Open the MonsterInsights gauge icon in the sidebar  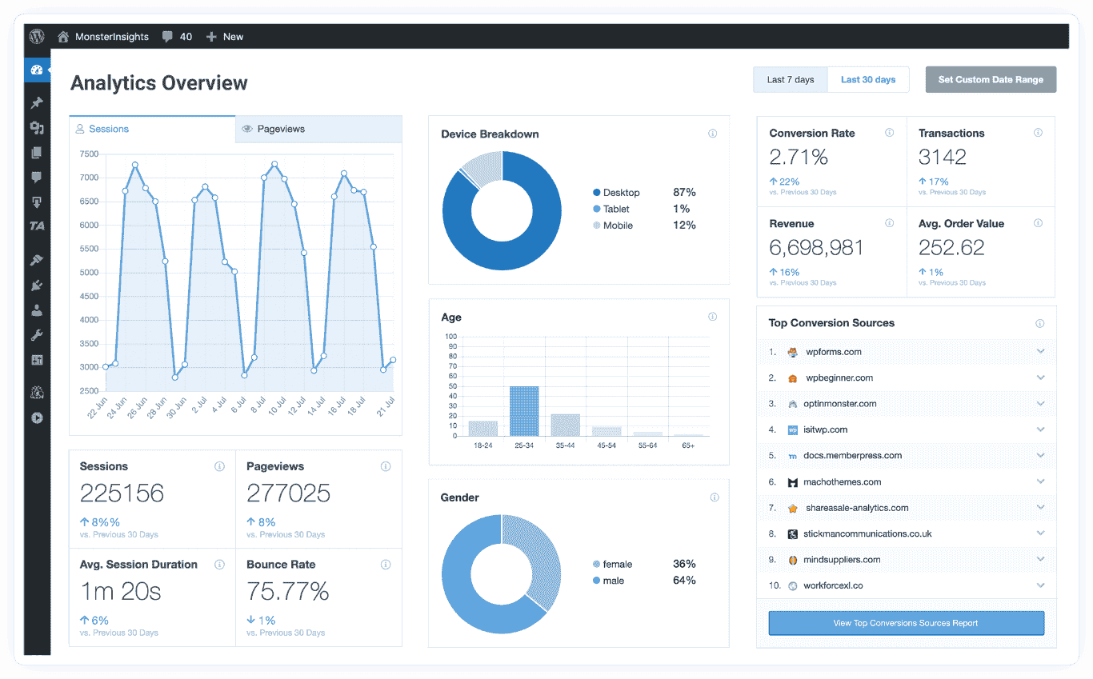[x=37, y=70]
